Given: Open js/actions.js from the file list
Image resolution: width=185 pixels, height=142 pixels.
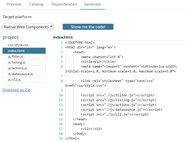Looking at the screenshot, I should coord(17,68).
